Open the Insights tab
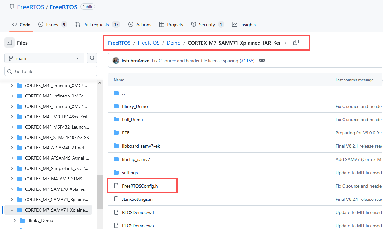383x229 pixels. click(x=244, y=24)
